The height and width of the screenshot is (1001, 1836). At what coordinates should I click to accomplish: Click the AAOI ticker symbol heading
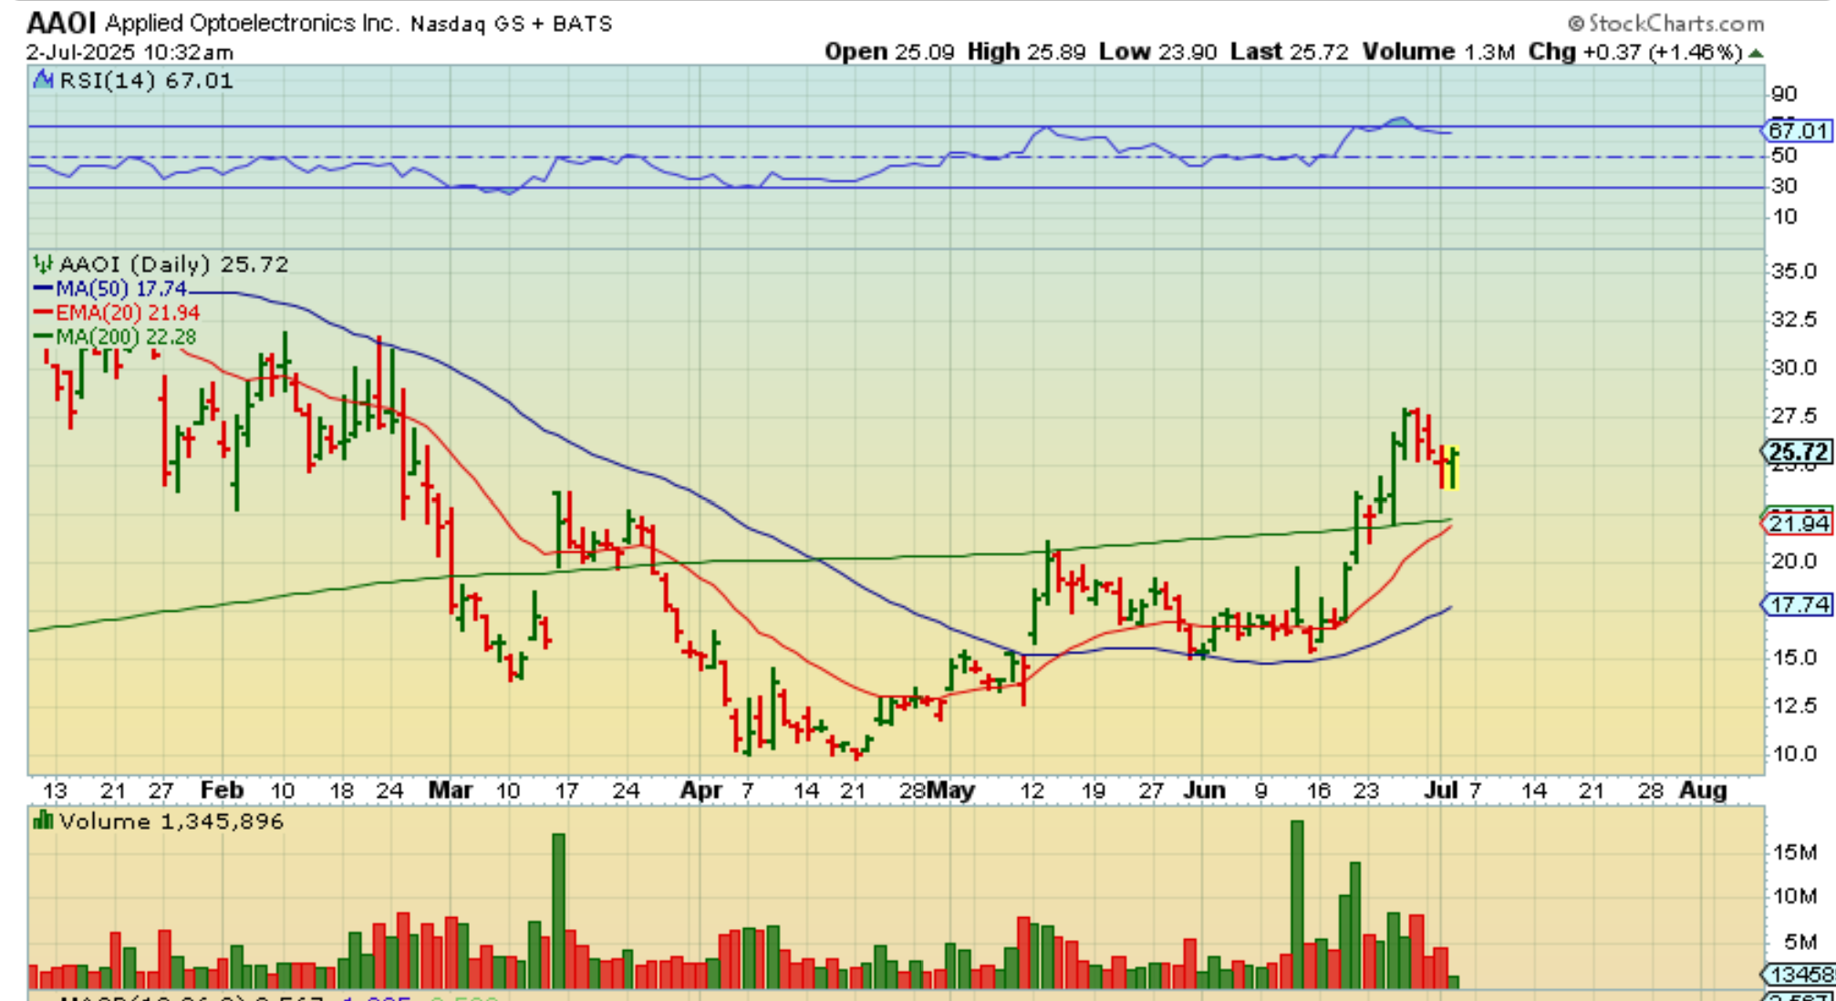(x=61, y=23)
